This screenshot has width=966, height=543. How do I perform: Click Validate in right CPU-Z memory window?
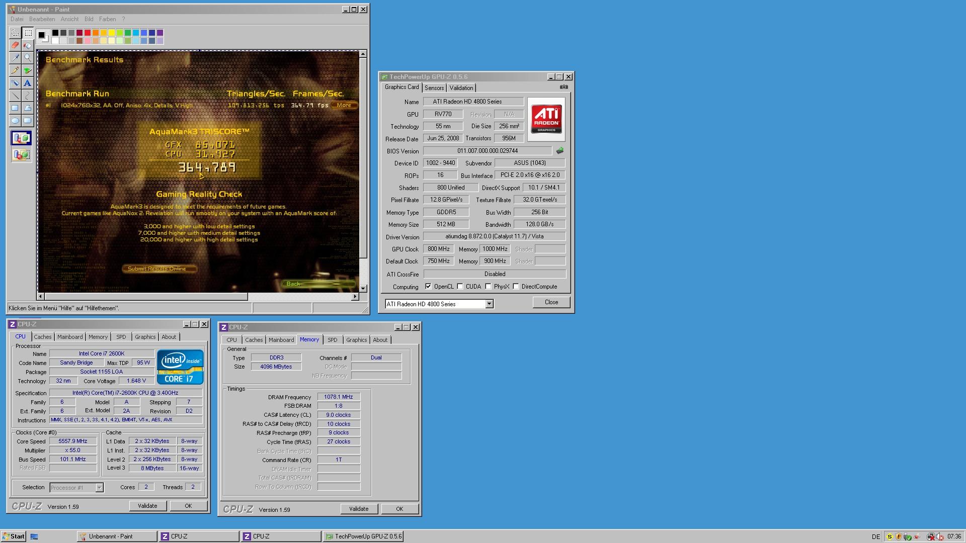pyautogui.click(x=359, y=509)
